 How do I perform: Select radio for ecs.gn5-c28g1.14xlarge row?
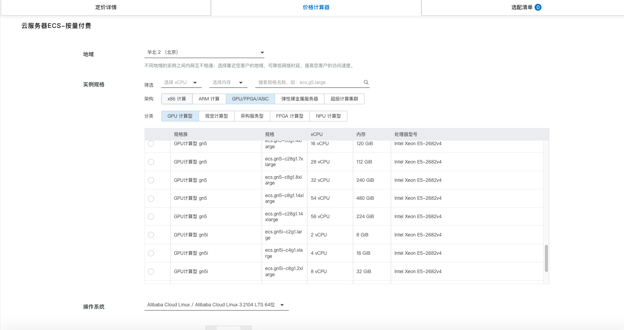[151, 217]
